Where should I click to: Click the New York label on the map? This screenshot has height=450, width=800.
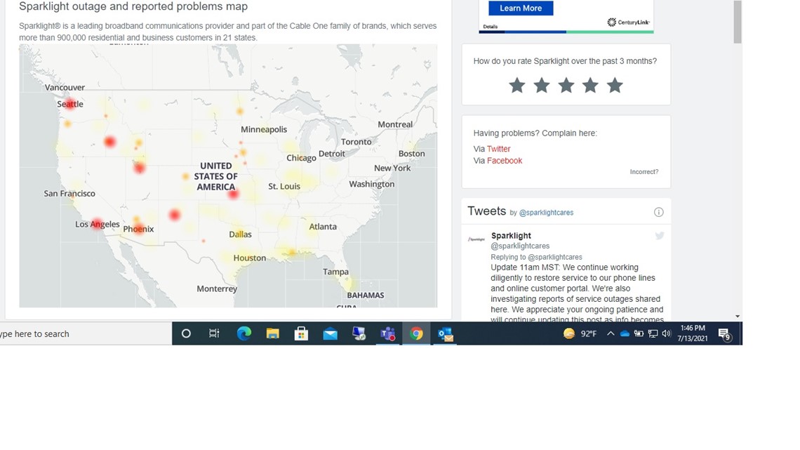392,168
